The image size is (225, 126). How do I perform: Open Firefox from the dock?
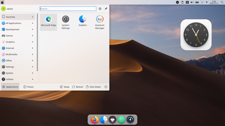click(x=95, y=120)
